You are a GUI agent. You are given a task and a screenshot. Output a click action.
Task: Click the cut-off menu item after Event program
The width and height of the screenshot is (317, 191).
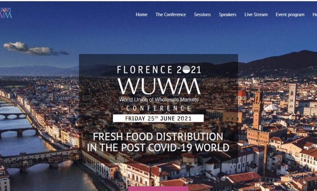point(315,15)
